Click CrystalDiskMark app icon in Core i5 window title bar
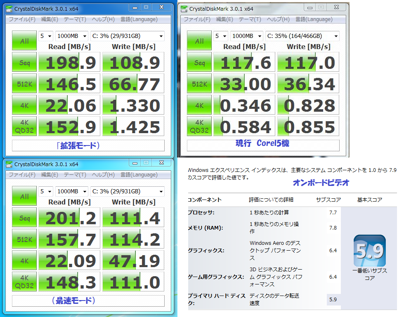The image size is (404, 317). (x=184, y=9)
